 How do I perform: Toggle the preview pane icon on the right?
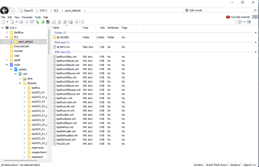point(249,22)
